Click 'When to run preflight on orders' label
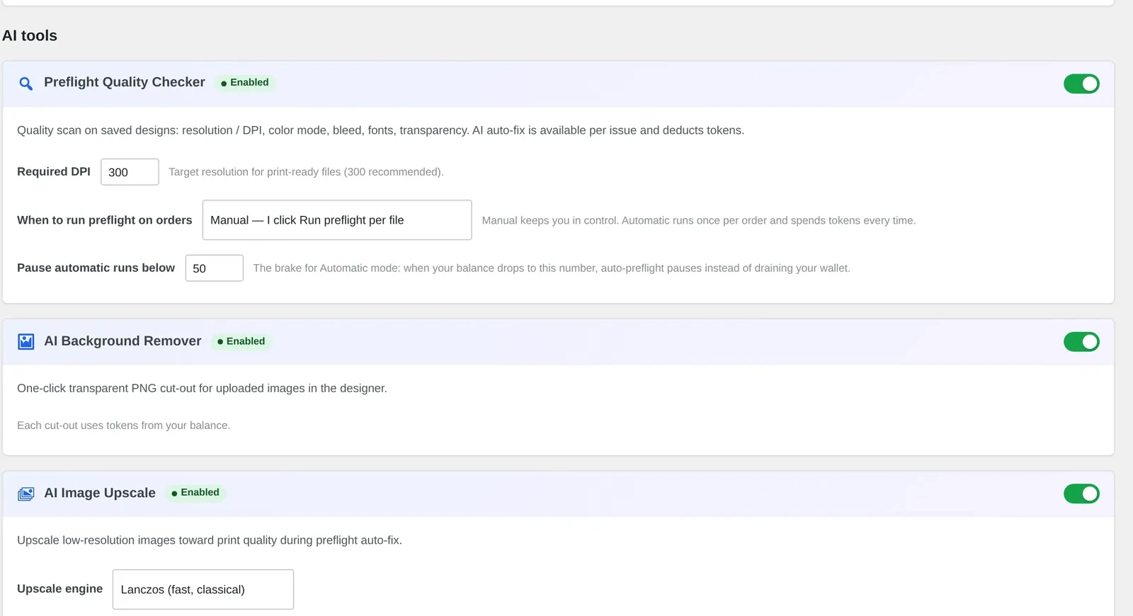Screen dimensions: 1133x616 pyautogui.click(x=105, y=220)
